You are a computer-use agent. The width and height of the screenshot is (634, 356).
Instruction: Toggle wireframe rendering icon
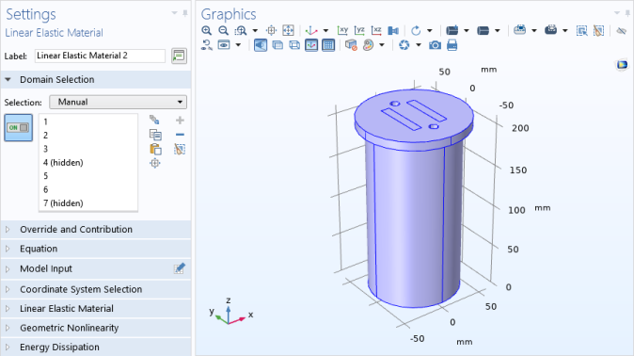pos(293,45)
